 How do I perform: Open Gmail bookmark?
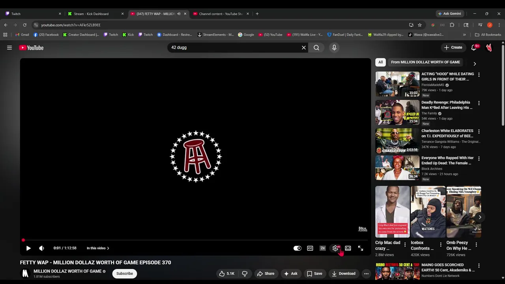click(22, 35)
